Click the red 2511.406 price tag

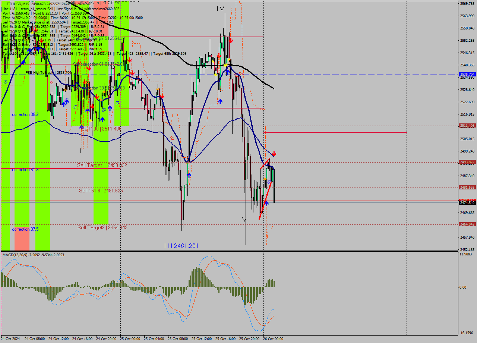[x=467, y=126]
